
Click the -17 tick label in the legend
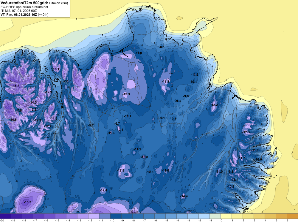(x=35, y=220)
